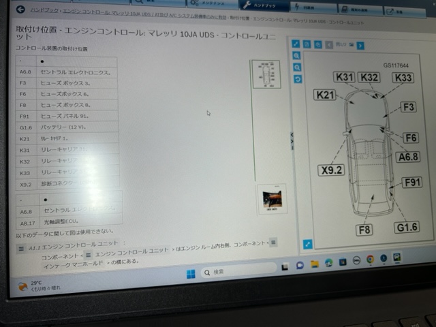The image size is (436, 327).
Task: Click the F8 label in the diagram
Action: point(364,230)
